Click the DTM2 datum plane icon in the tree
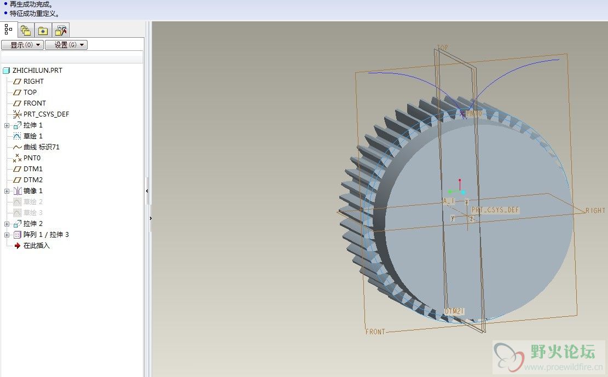 (x=17, y=180)
